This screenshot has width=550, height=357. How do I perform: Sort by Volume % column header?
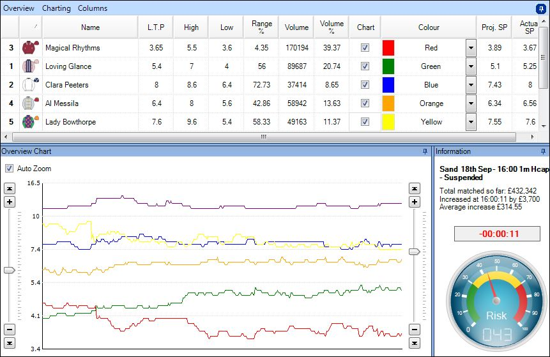(332, 27)
